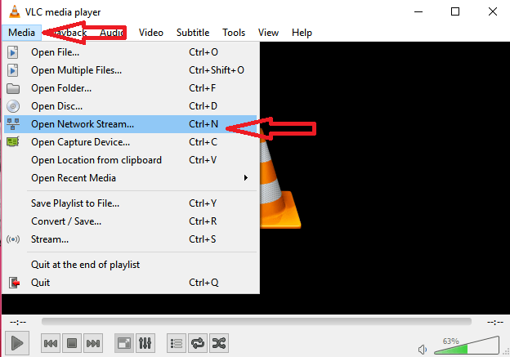Choose Open Disc... menu entry
Viewport: 510px width, 357px height.
(130, 106)
